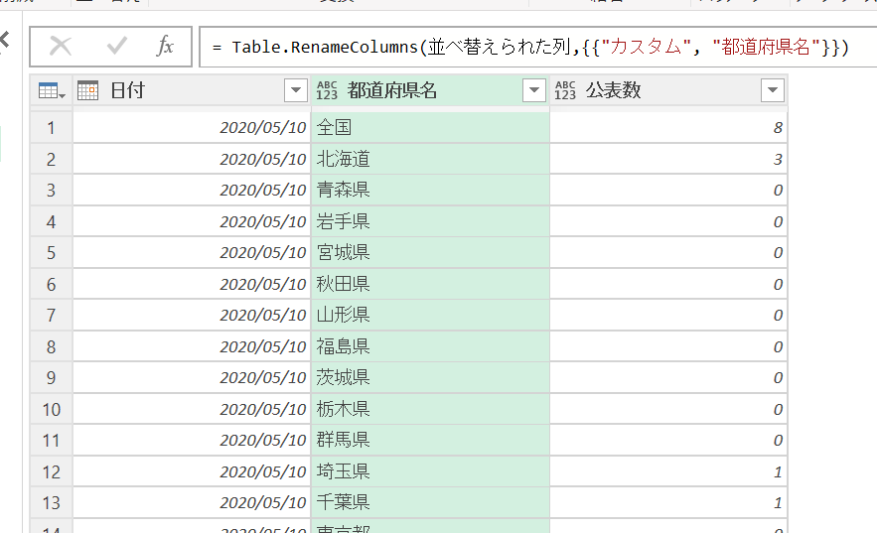
Task: Click the 福島県 cell
Action: tap(430, 347)
